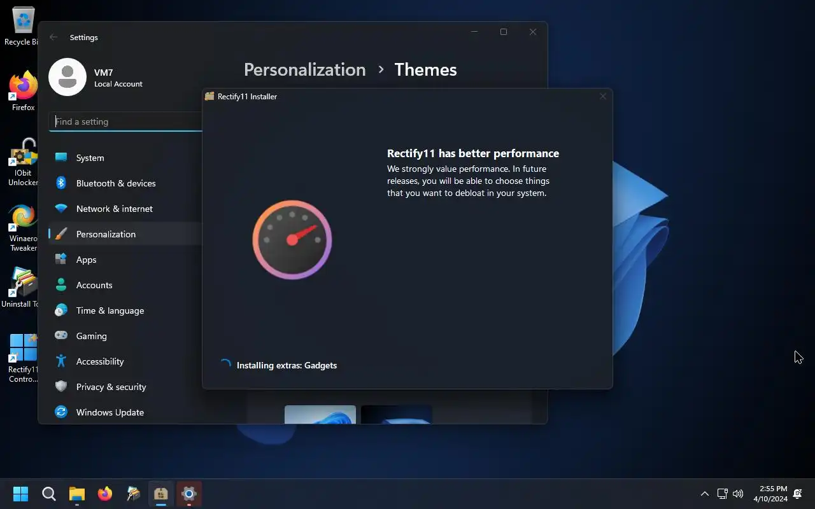Click the 'Installing extras: Gadgets' status text
The image size is (815, 509).
287,365
